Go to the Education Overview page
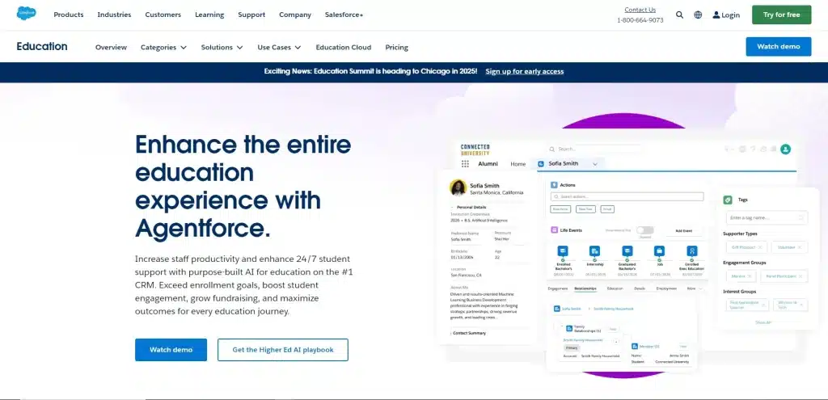This screenshot has width=828, height=400. click(111, 48)
